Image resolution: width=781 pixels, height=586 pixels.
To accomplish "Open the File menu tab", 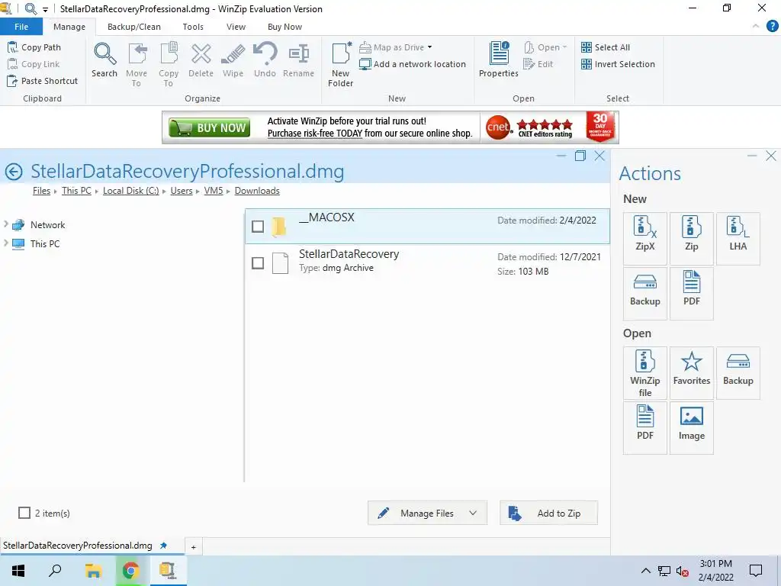I will coord(21,27).
